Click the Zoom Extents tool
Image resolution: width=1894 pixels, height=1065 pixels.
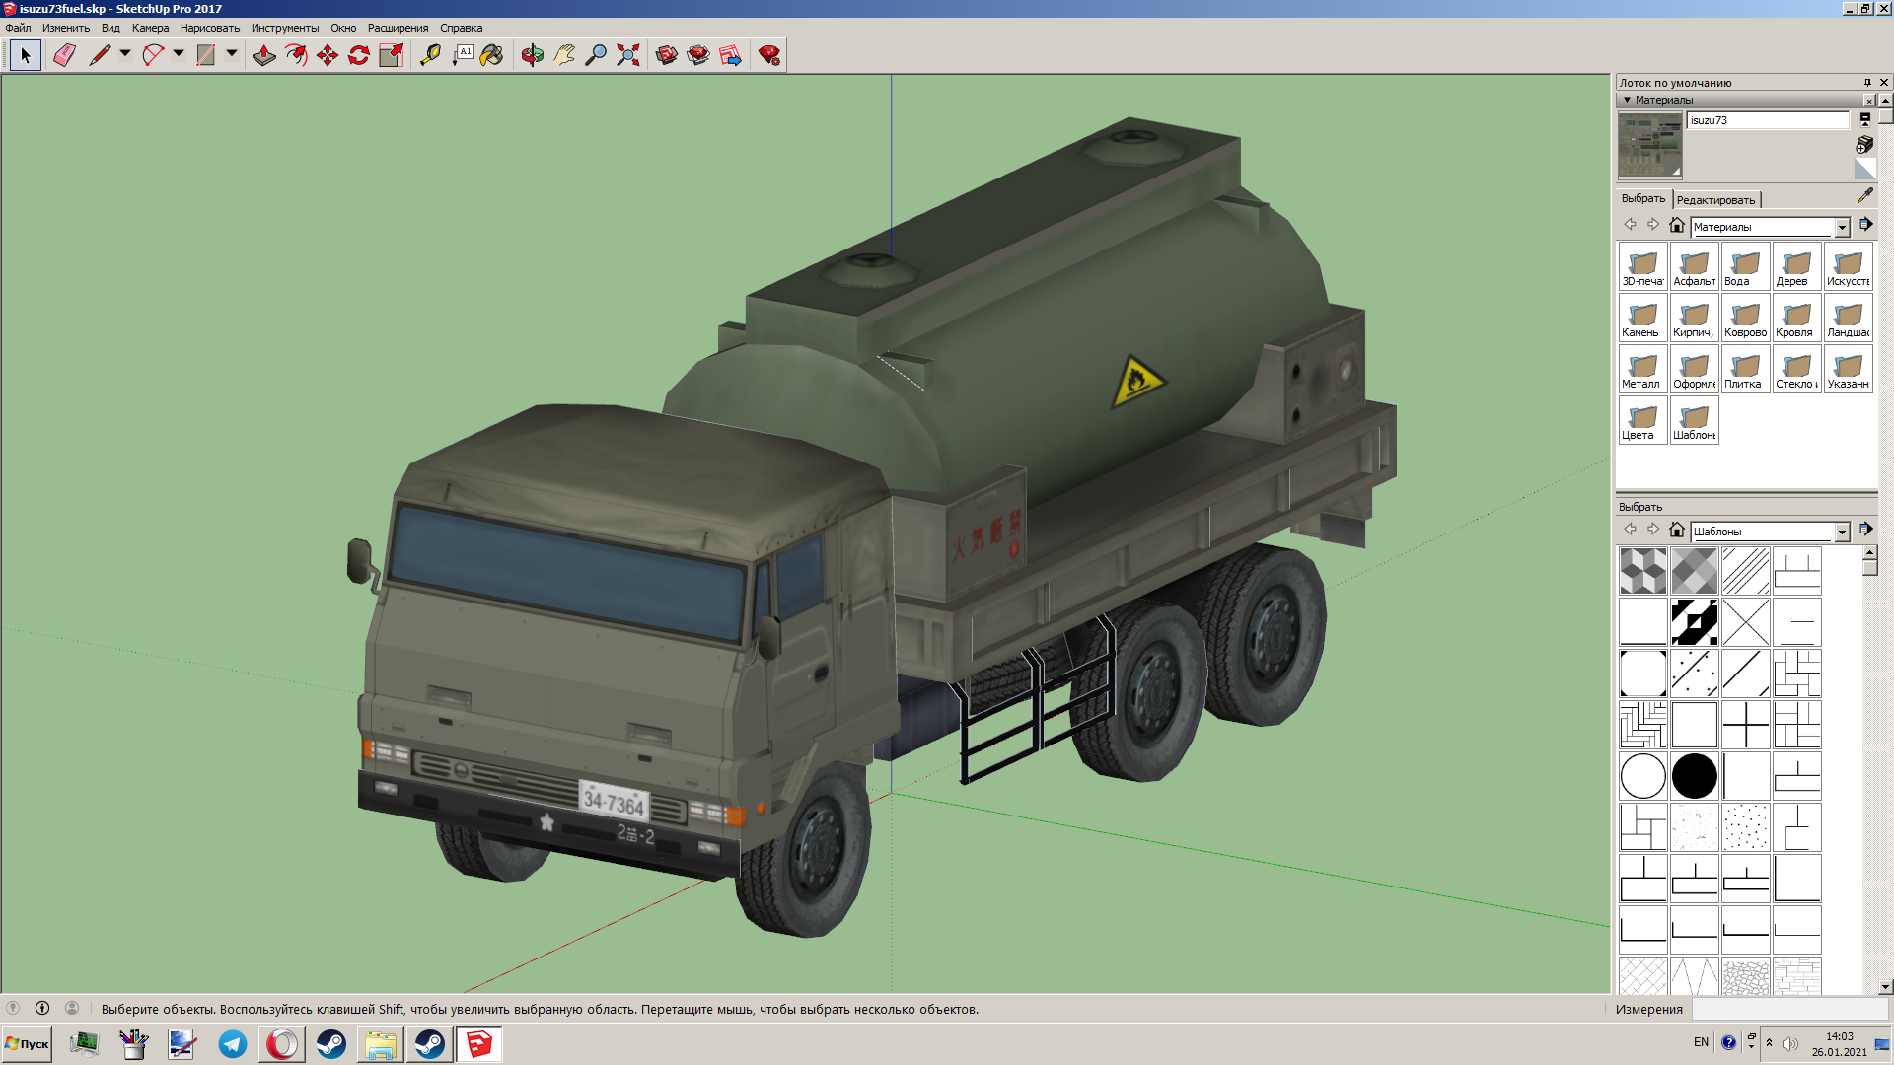(627, 55)
